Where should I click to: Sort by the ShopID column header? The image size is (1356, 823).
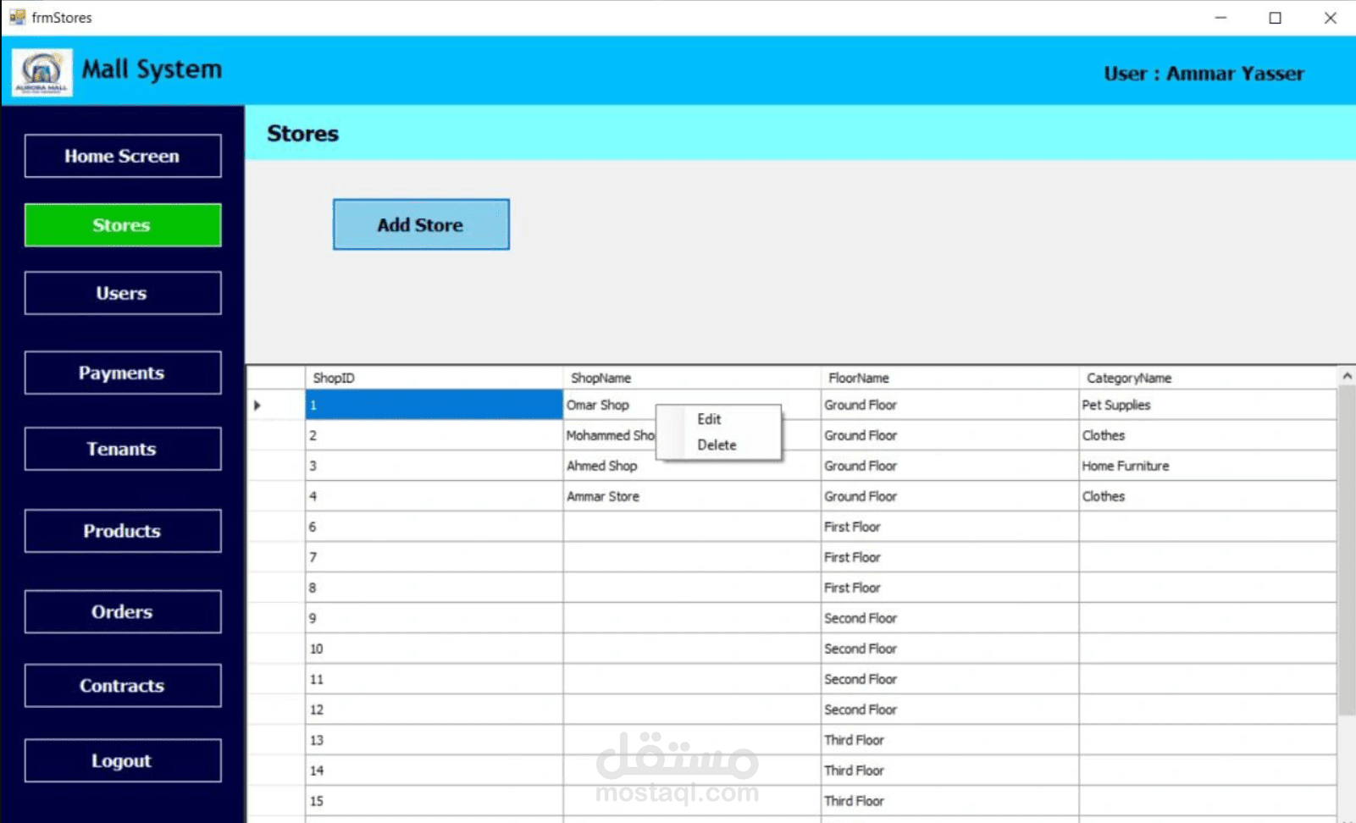click(434, 378)
